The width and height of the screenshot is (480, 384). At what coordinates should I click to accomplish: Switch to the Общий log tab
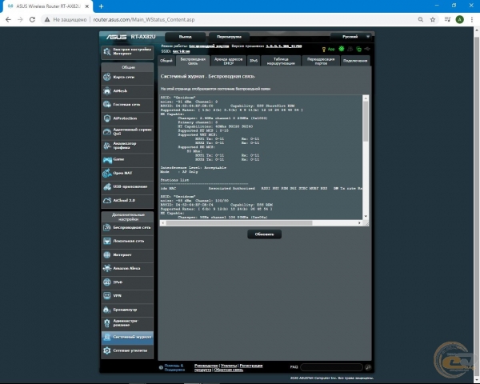click(166, 61)
